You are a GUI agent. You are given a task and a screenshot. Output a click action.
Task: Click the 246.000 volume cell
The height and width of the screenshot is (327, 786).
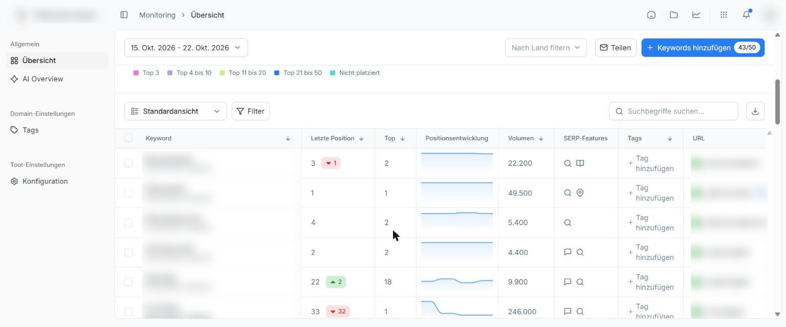(522, 312)
